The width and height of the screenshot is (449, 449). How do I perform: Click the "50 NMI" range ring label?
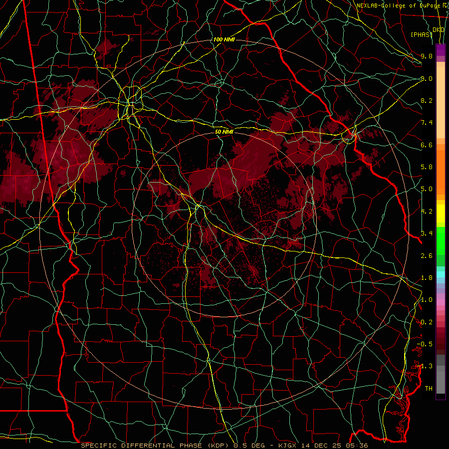(x=224, y=132)
